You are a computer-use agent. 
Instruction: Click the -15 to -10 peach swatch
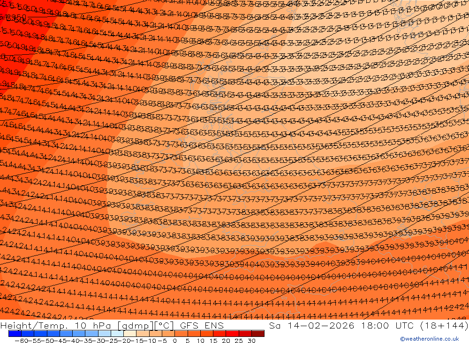click(x=143, y=334)
